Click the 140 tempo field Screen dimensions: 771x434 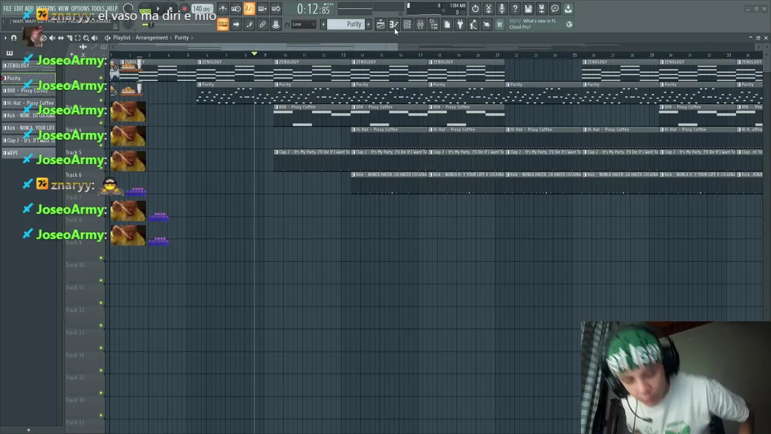202,8
